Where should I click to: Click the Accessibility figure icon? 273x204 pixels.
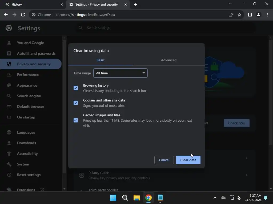9,154
